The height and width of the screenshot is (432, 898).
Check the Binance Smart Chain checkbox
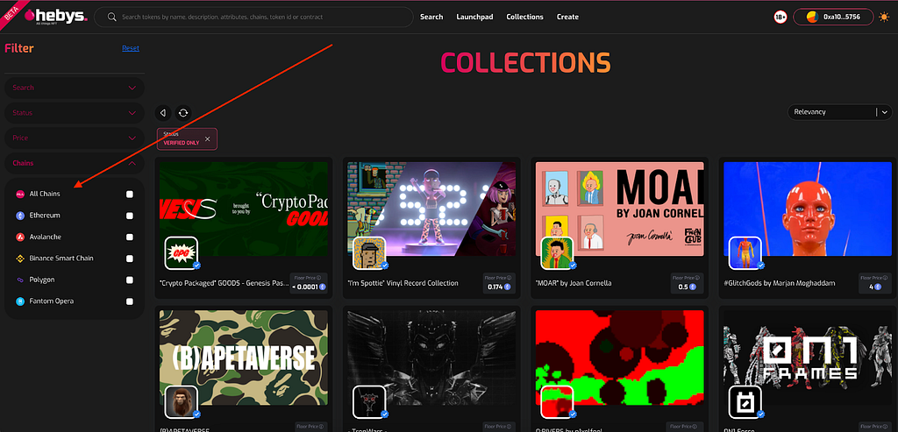[x=130, y=258]
